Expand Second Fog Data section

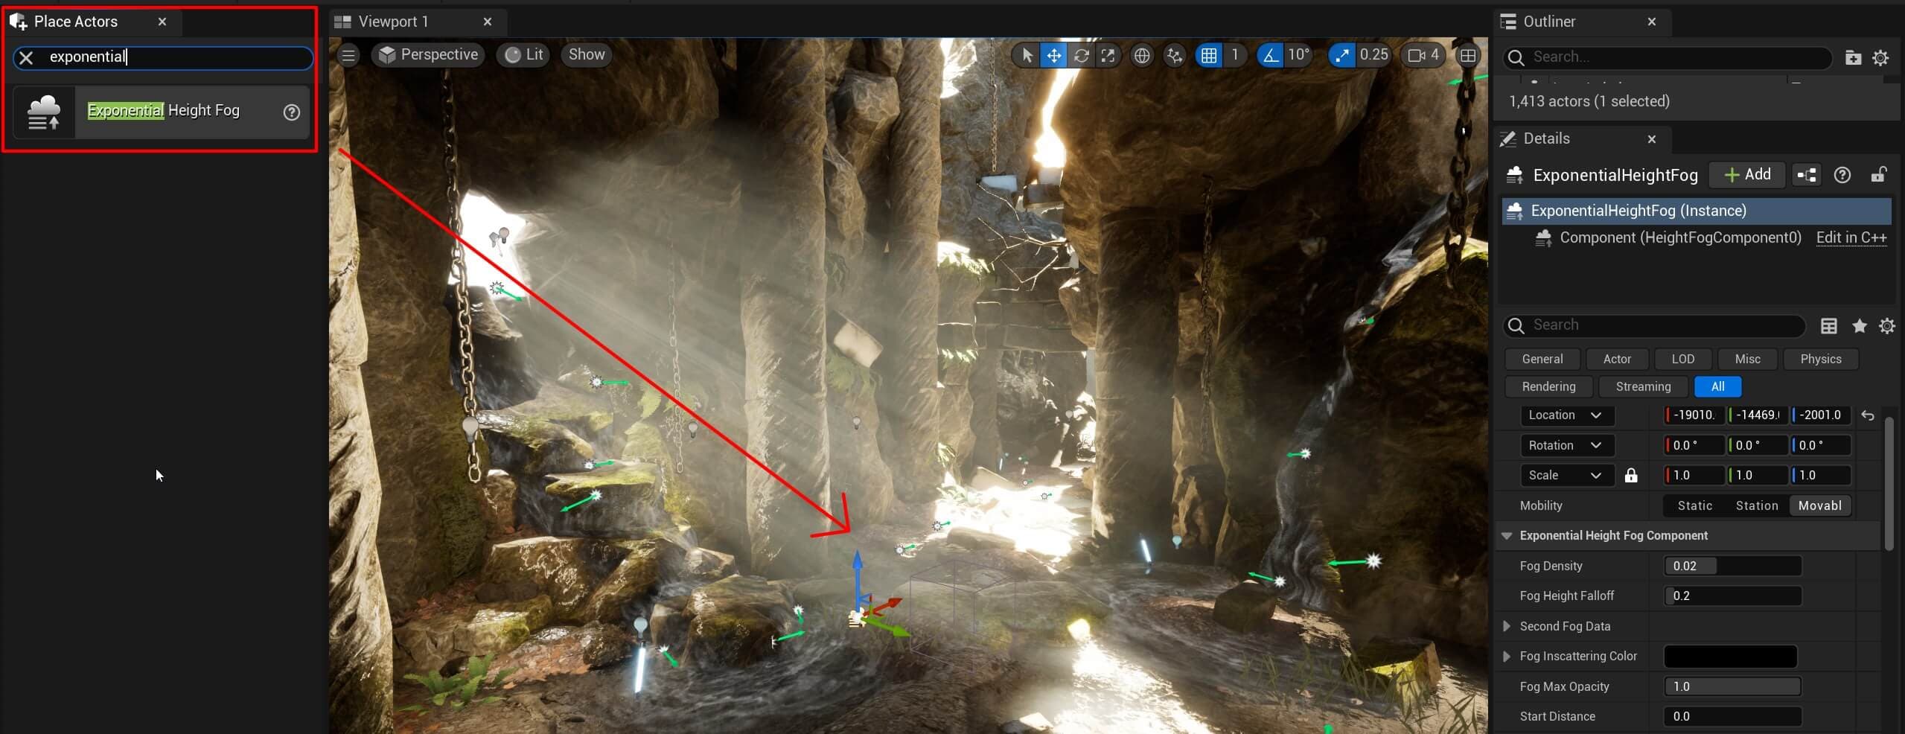pos(1507,626)
